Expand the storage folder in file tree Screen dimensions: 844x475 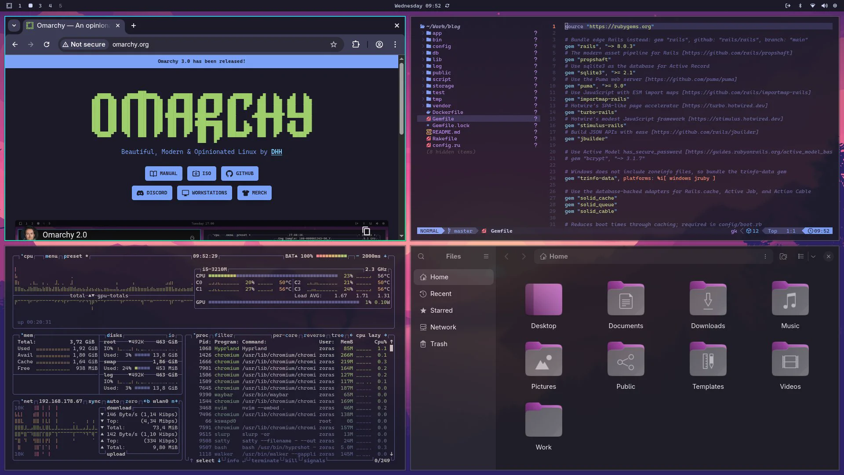(443, 86)
